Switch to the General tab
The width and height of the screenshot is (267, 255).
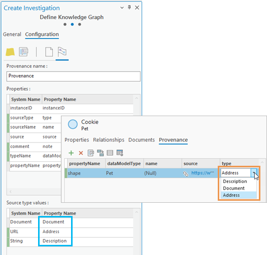click(x=12, y=34)
